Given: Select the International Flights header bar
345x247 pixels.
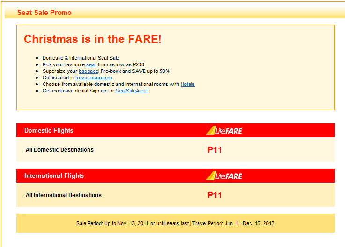Looking at the screenshot, I should 176,176.
